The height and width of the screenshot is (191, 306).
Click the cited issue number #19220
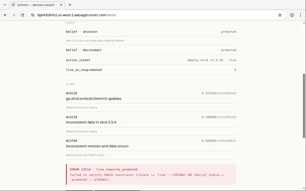(72, 93)
